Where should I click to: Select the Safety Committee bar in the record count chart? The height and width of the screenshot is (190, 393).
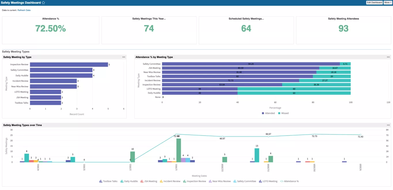(x=61, y=70)
